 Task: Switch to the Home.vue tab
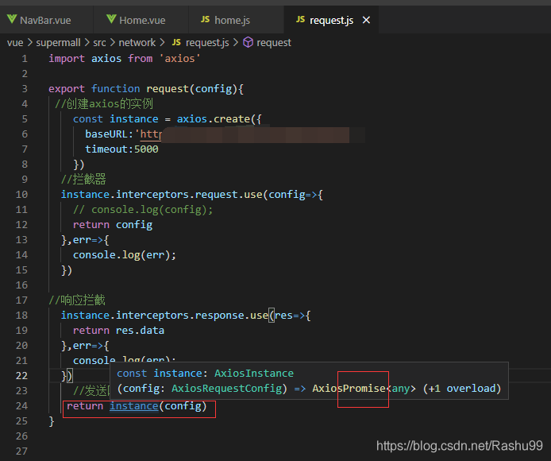[142, 20]
